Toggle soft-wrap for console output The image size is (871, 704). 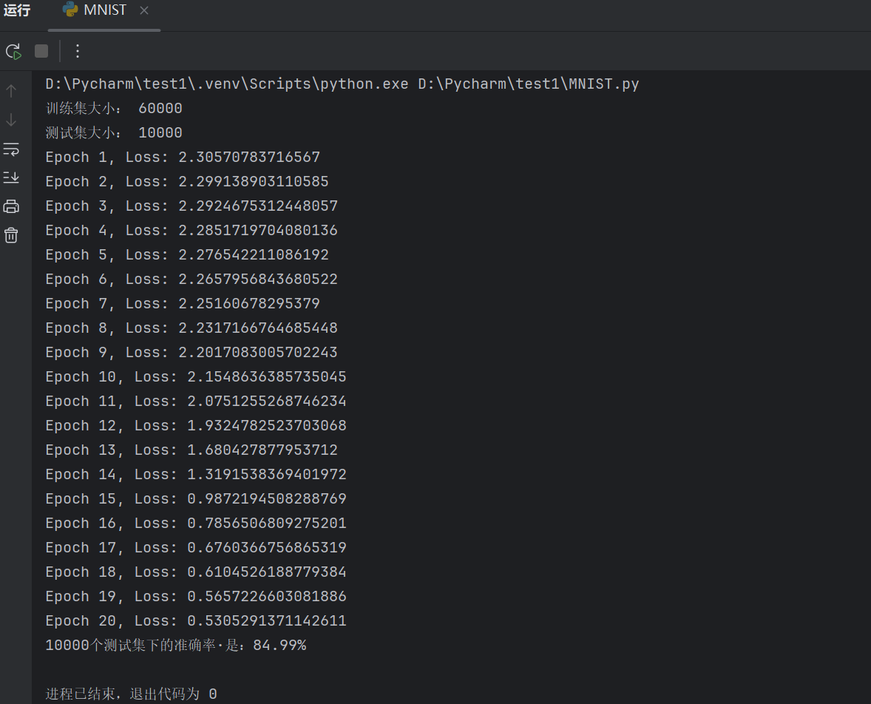[11, 149]
